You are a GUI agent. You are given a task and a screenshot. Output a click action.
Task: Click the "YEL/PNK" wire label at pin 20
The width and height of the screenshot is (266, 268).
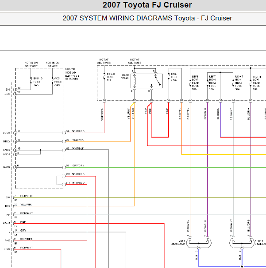click(26, 205)
